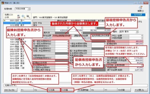Click ESC:キャンセル button
Viewport: 150px width, 94px height.
[x=10, y=90]
